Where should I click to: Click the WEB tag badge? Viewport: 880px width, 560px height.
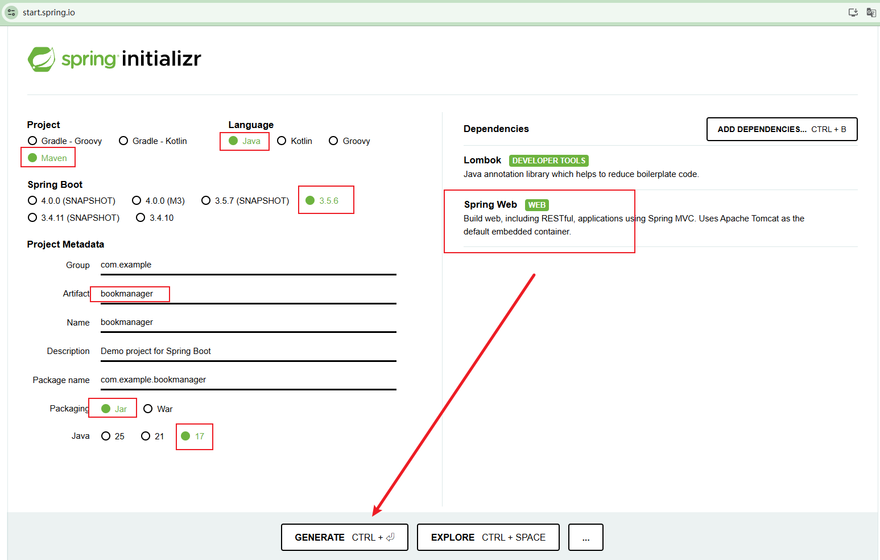click(536, 205)
